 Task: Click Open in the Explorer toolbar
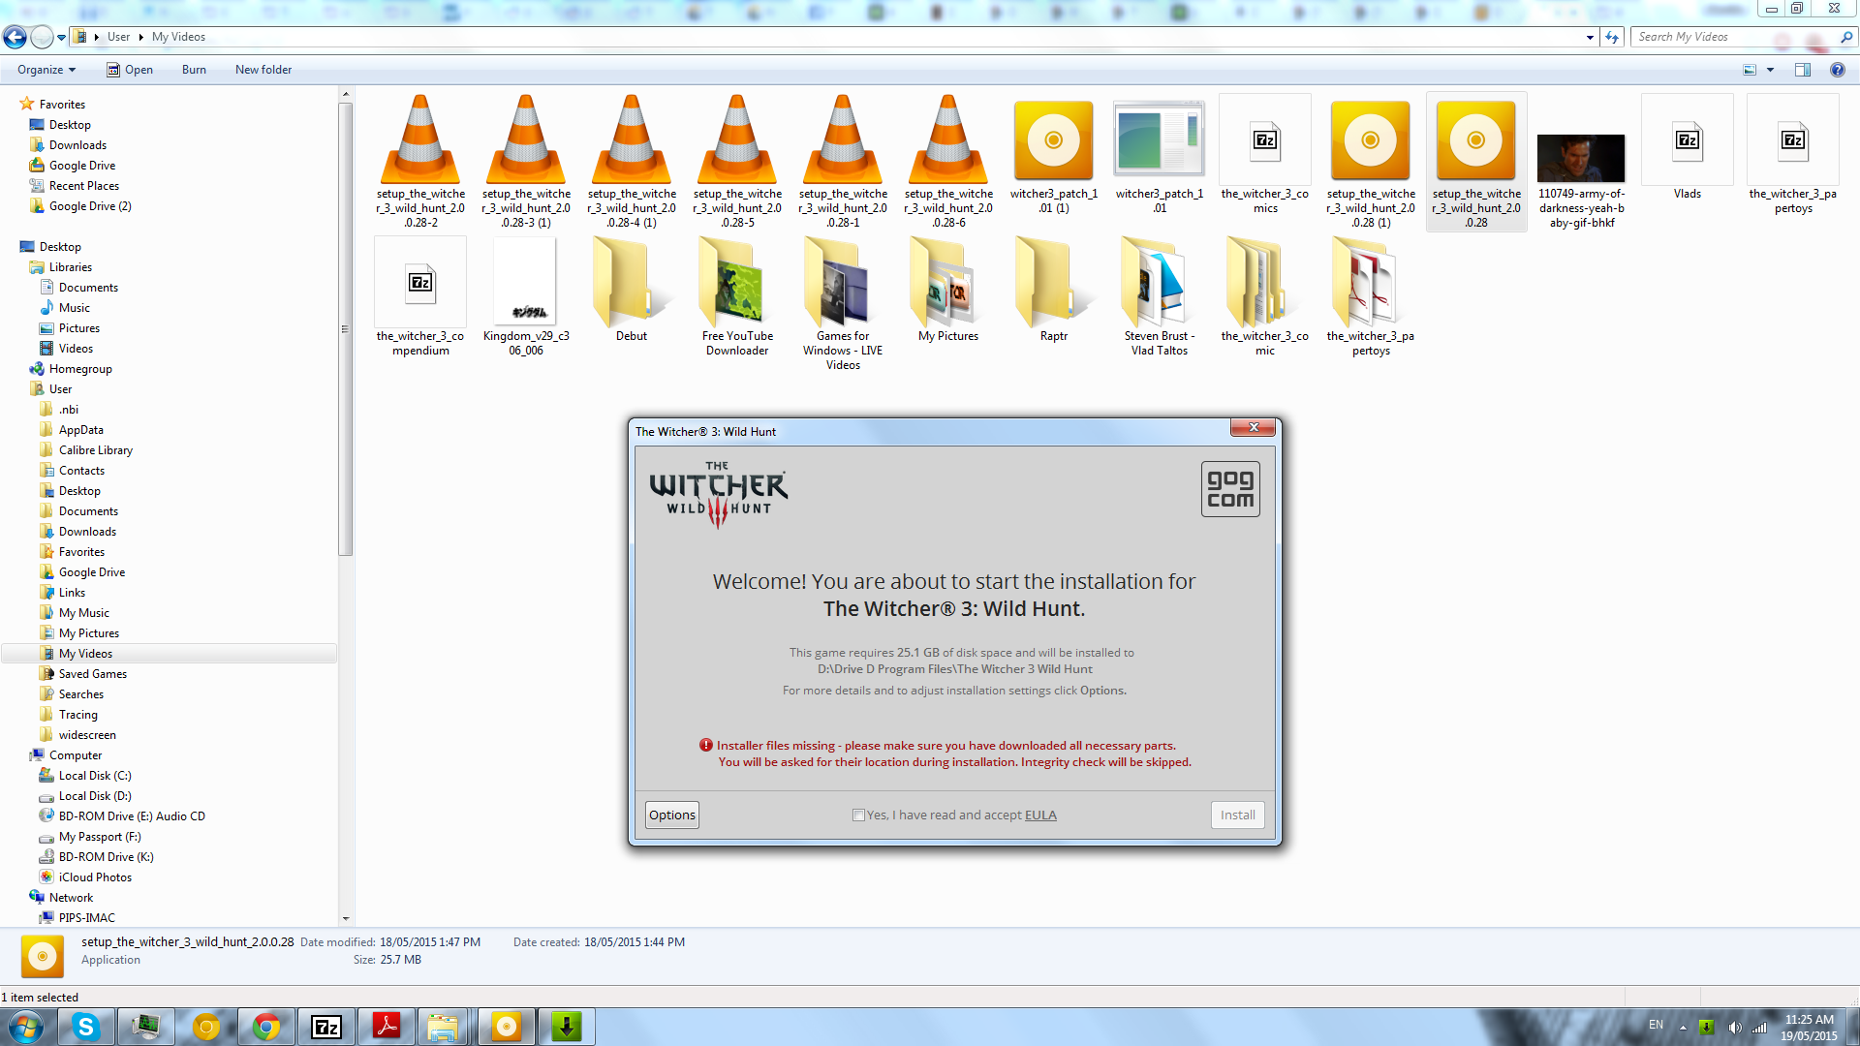[x=130, y=70]
